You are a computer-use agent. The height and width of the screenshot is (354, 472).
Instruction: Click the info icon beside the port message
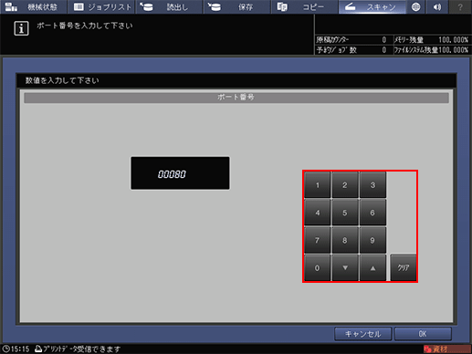(21, 28)
